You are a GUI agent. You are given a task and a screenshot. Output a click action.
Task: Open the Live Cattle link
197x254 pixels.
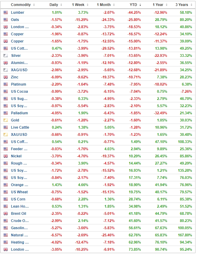point(20,127)
